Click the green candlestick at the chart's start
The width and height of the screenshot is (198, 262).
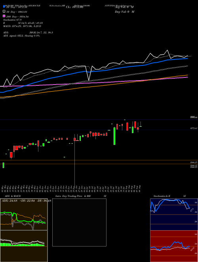[x=3, y=165]
